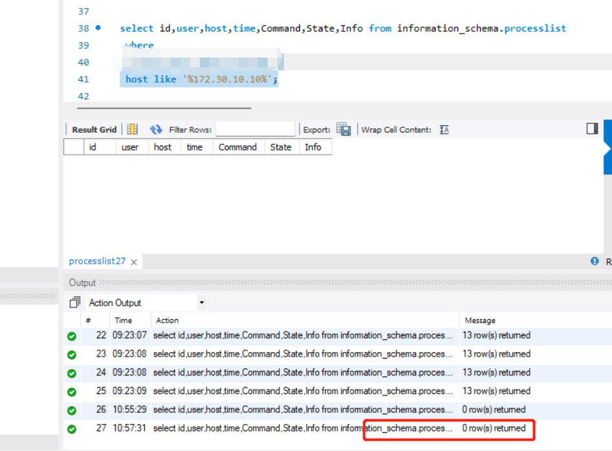
Task: Switch to the processlist27 tab
Action: (97, 261)
